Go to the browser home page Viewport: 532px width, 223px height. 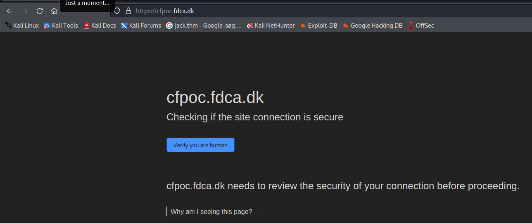54,11
